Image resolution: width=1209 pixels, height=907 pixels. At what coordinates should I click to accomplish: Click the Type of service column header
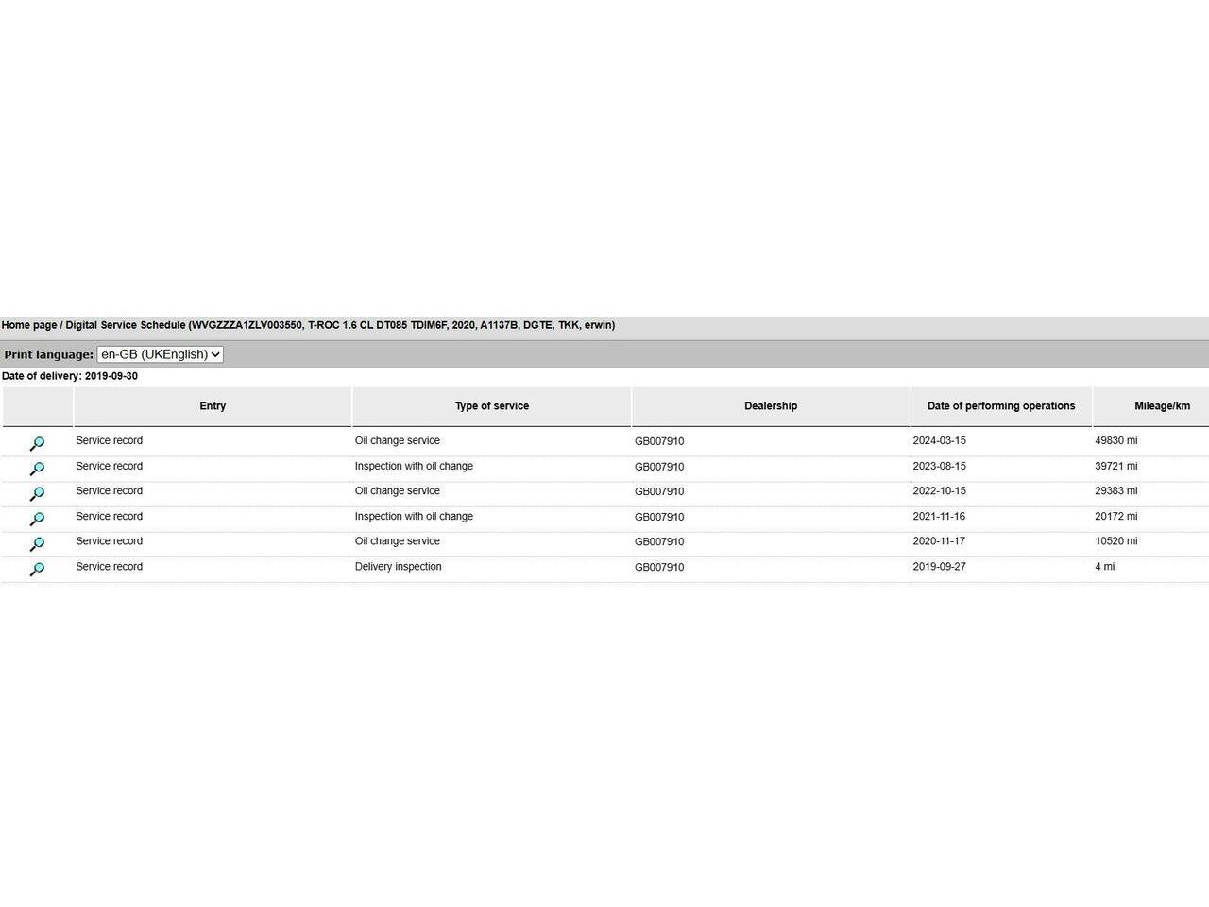(x=491, y=406)
